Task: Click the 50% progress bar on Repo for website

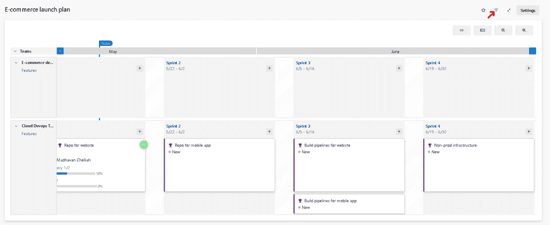Action: [x=76, y=173]
